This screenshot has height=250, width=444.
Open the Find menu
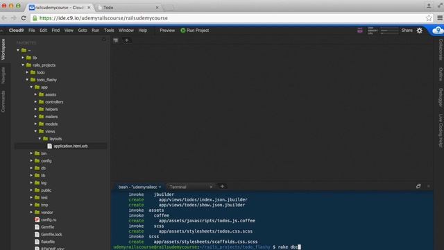coord(55,31)
